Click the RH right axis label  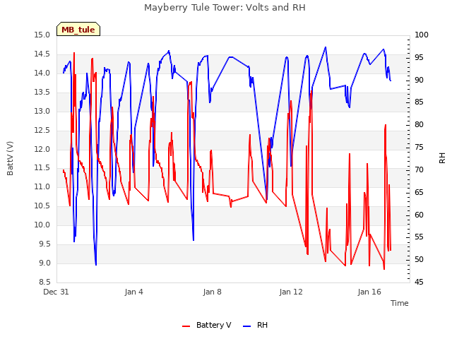[x=442, y=158]
